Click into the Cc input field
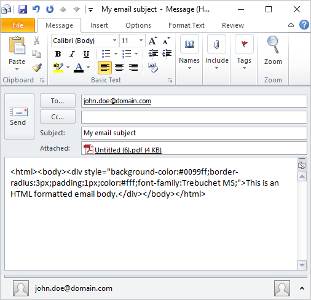 (194, 117)
